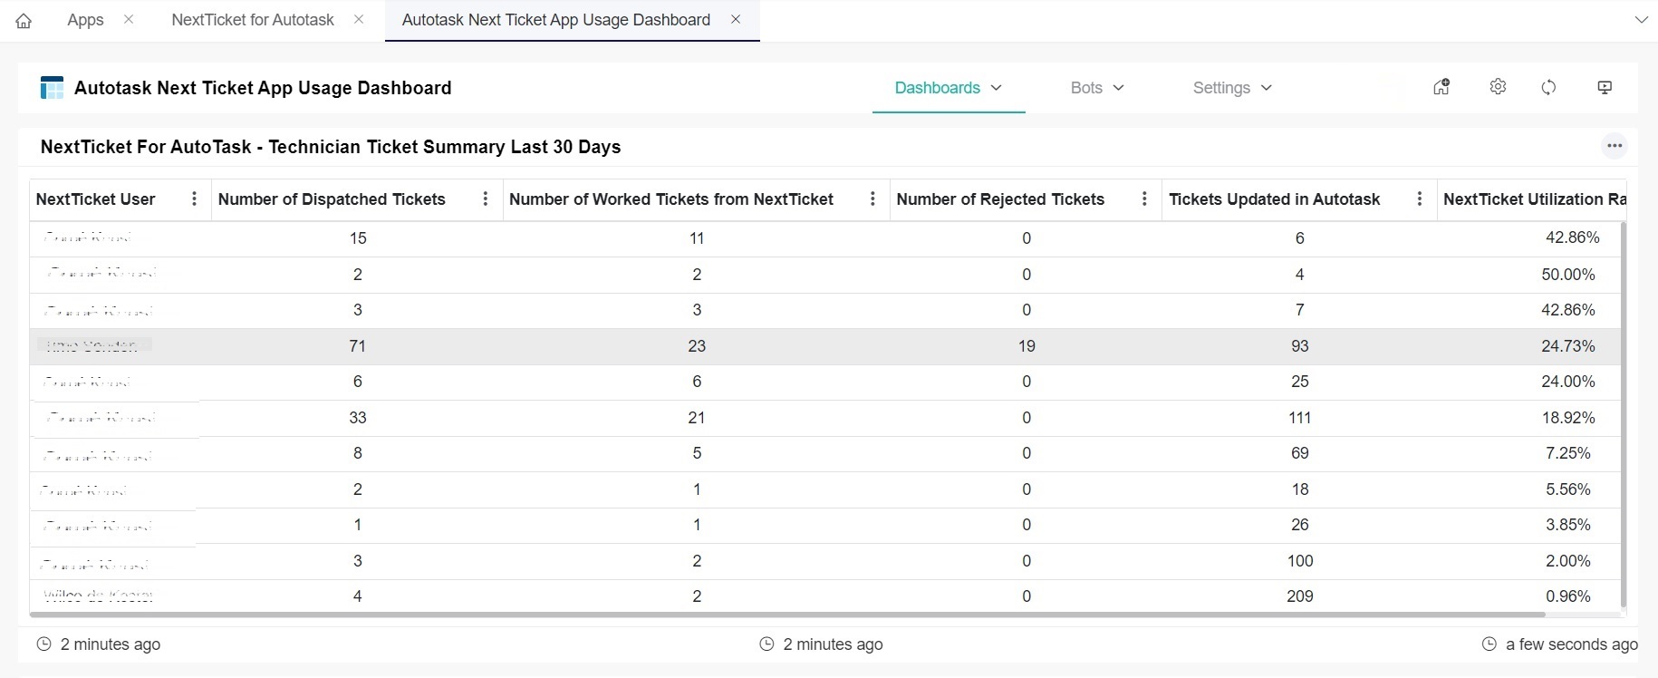Click the 19 rejected tickets cell

1027,346
